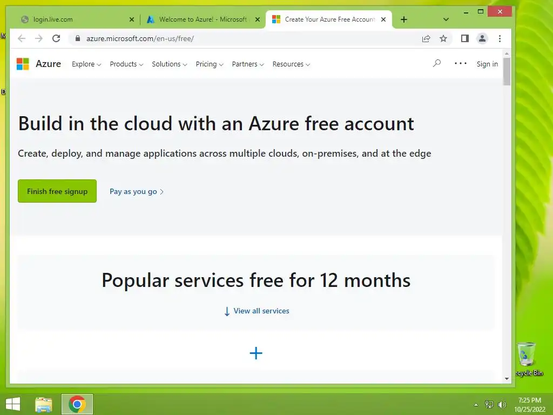The height and width of the screenshot is (415, 553).
Task: Click the Finish free signup button
Action: point(57,191)
